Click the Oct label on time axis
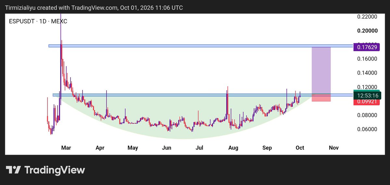Viewport: 390px width, 185px height. click(300, 148)
